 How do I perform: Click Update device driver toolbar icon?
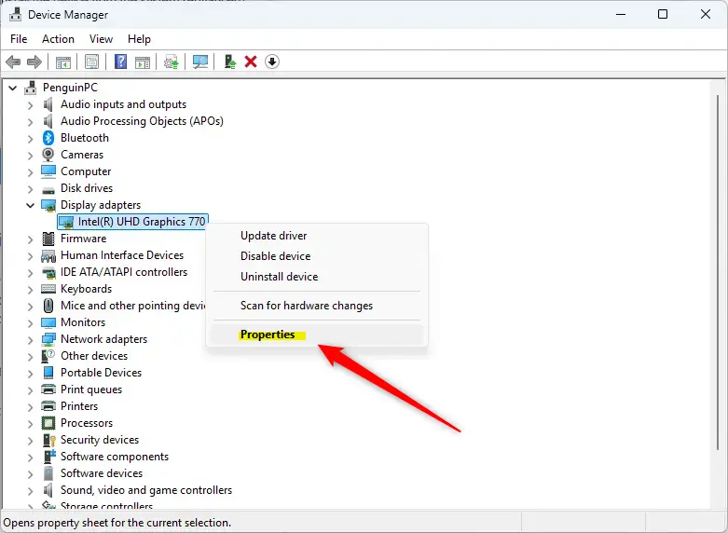tap(172, 61)
